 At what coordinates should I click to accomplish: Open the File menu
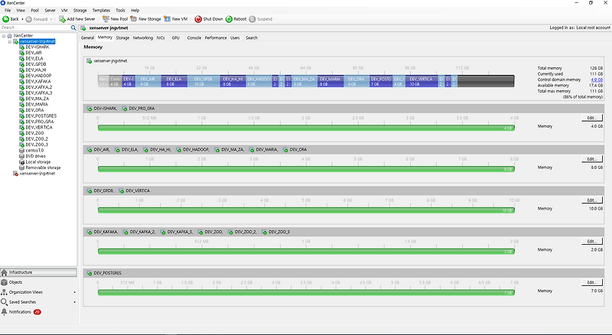click(8, 11)
